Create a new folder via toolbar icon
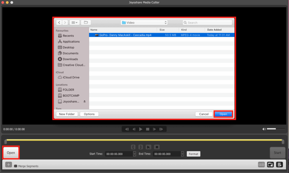This screenshot has height=173, width=289. [86, 23]
